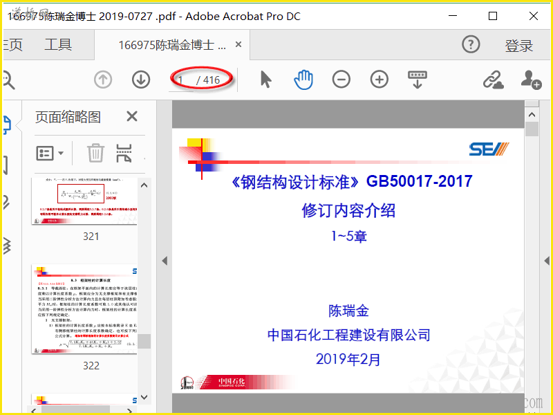Screen dimensions: 553x415
Task: Click the GB50017-2017 title text
Action: (x=419, y=181)
